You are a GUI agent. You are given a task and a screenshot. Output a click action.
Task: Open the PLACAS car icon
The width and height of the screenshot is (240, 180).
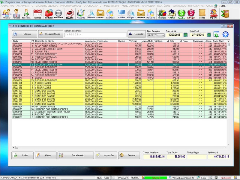[70, 13]
